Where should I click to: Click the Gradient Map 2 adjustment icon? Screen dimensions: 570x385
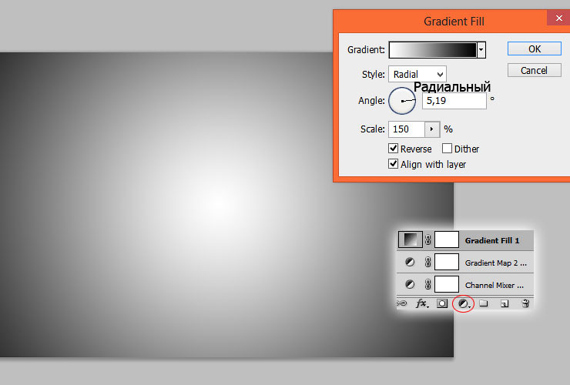click(410, 262)
